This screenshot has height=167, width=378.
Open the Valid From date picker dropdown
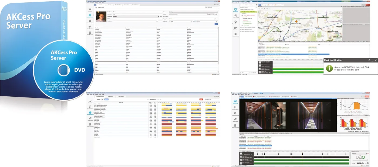tap(191, 21)
